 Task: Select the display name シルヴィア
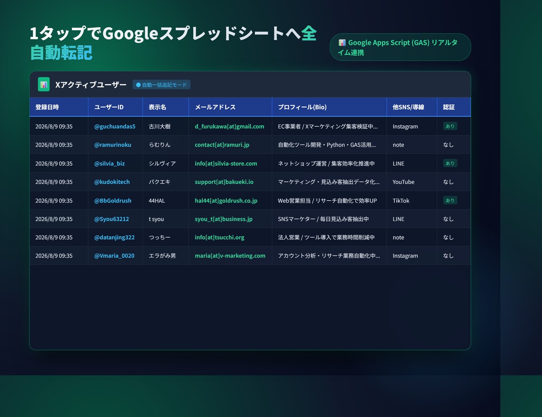click(162, 164)
